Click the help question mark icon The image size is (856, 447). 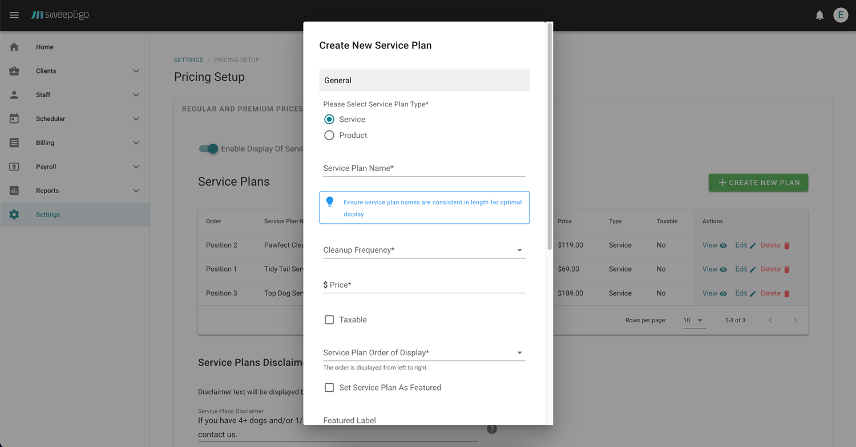492,429
